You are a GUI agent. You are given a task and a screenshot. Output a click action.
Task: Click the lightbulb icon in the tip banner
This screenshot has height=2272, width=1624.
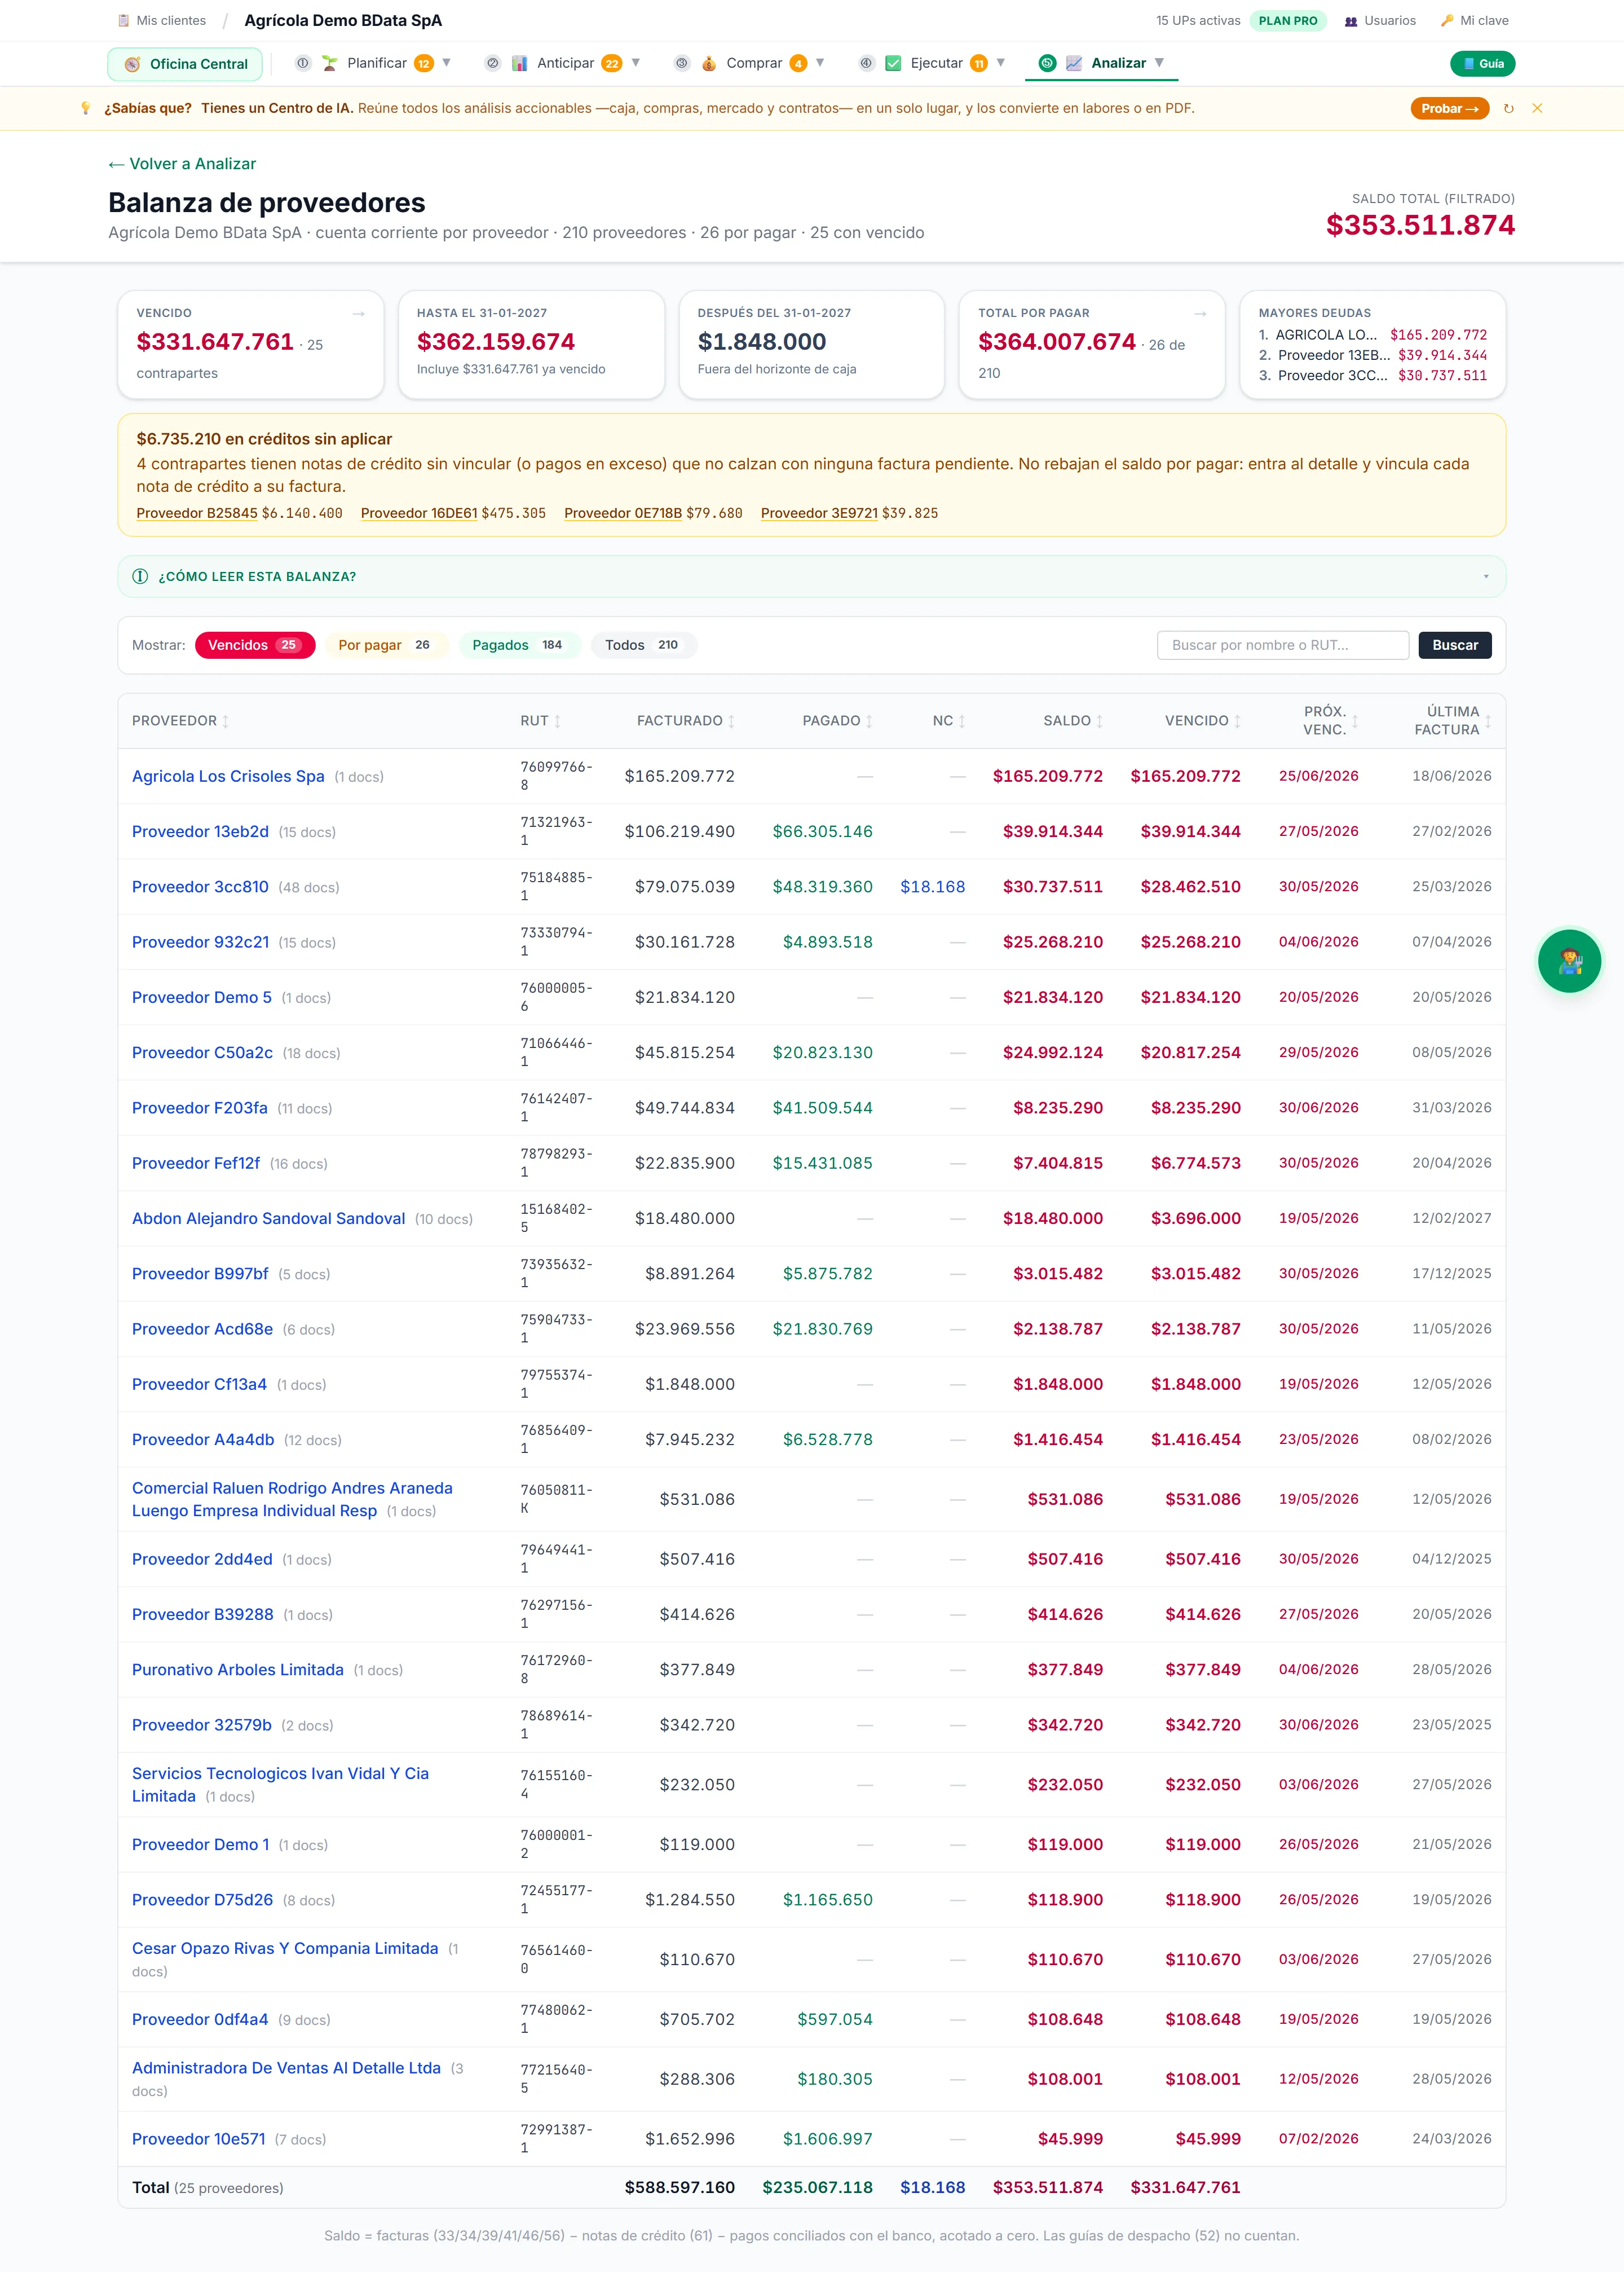86,108
